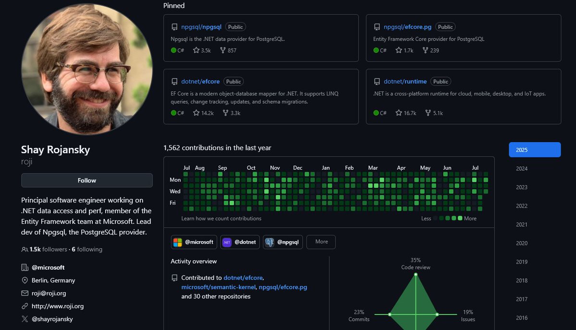Open the npgsql/npgsql pinned repository

pyautogui.click(x=201, y=27)
